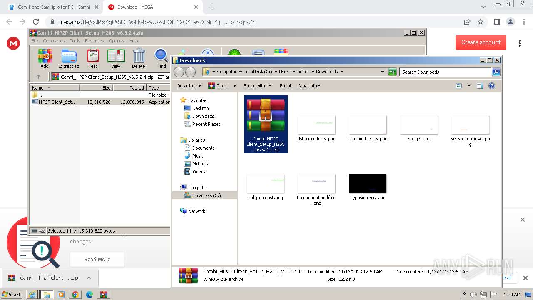Click the search magnifier in Downloads window

(496, 72)
